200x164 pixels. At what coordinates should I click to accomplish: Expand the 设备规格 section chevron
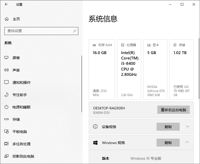tap(187, 127)
